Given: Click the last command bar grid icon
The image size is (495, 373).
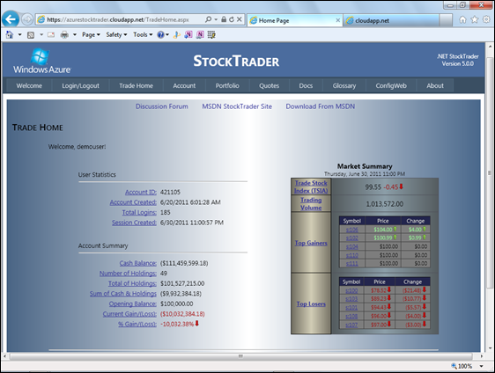Looking at the screenshot, I should [211, 34].
